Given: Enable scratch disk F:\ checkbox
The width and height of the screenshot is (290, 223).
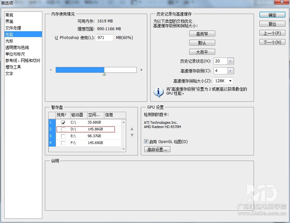Looking at the screenshot, I should [63, 143].
